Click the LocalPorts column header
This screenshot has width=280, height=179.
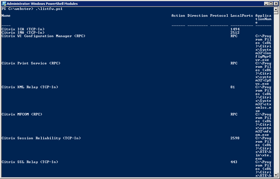pos(242,16)
